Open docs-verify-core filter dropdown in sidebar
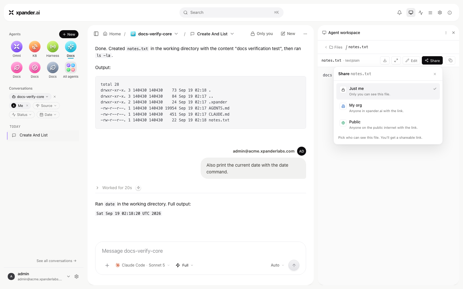 [x=30, y=97]
